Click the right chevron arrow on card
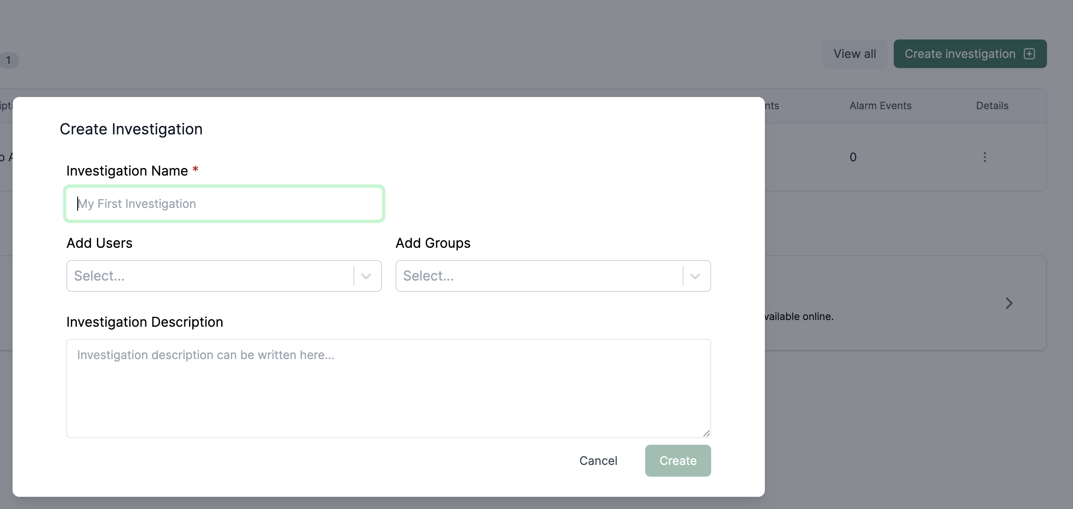 (x=1009, y=303)
